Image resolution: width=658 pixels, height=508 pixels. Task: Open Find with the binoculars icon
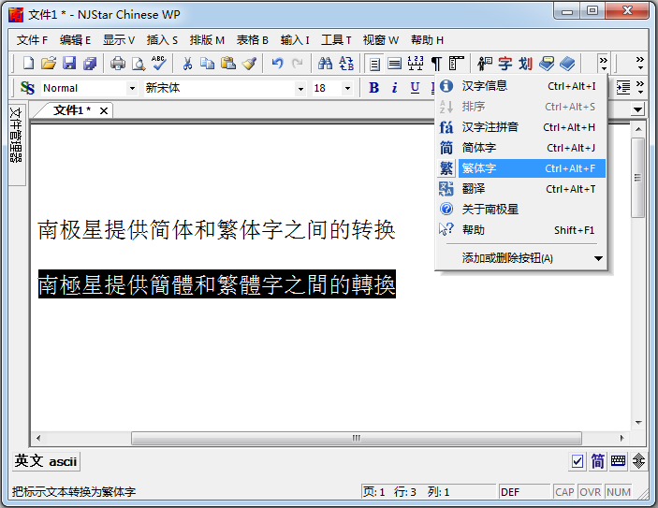coord(325,64)
